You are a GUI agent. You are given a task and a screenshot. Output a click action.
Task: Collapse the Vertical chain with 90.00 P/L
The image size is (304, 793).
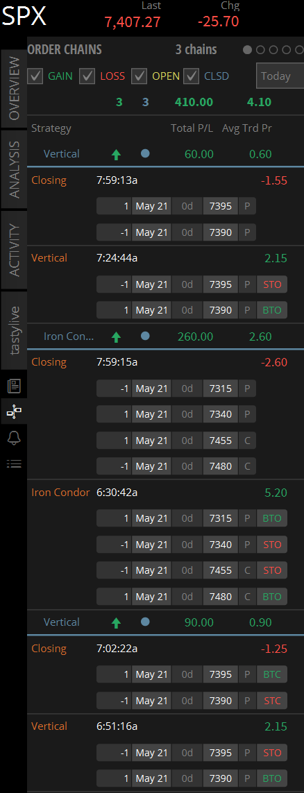point(165,622)
